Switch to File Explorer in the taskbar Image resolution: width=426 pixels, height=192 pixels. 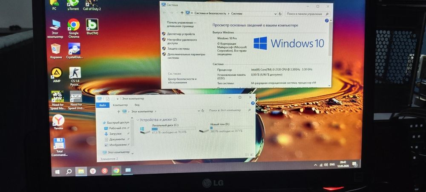pos(81,172)
